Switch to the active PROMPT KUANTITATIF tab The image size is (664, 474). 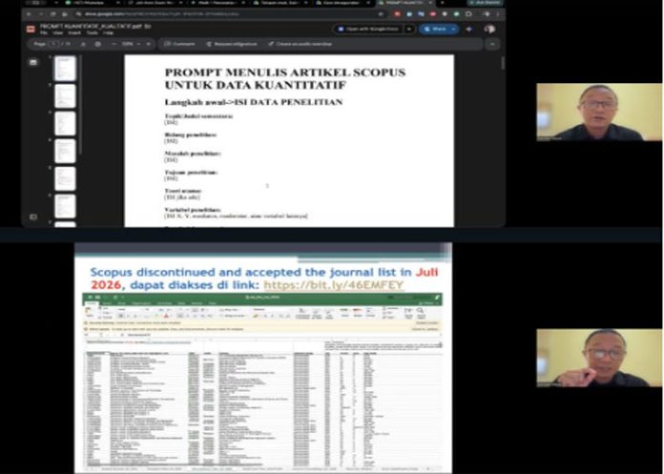click(x=404, y=3)
